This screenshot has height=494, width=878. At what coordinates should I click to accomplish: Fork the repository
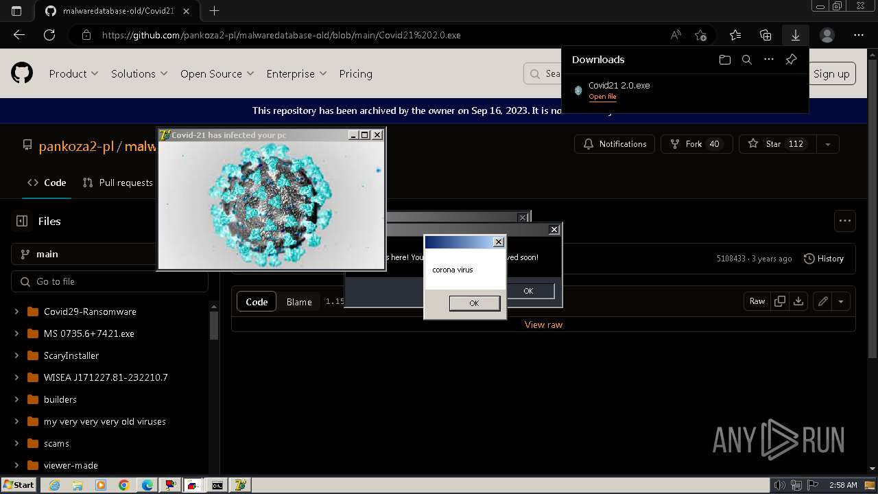pos(697,144)
